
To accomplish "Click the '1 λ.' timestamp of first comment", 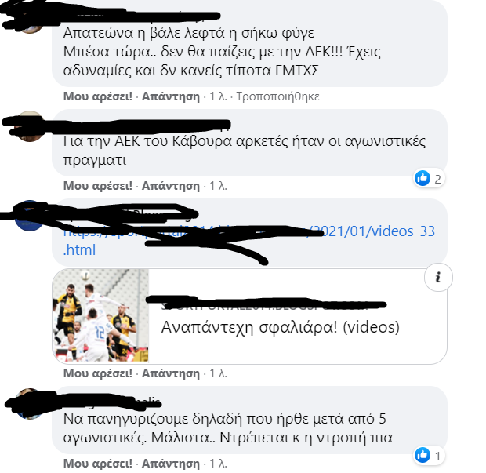I will [x=218, y=96].
